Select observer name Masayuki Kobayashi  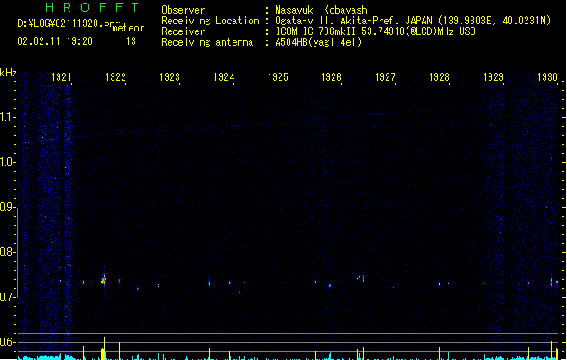[324, 10]
